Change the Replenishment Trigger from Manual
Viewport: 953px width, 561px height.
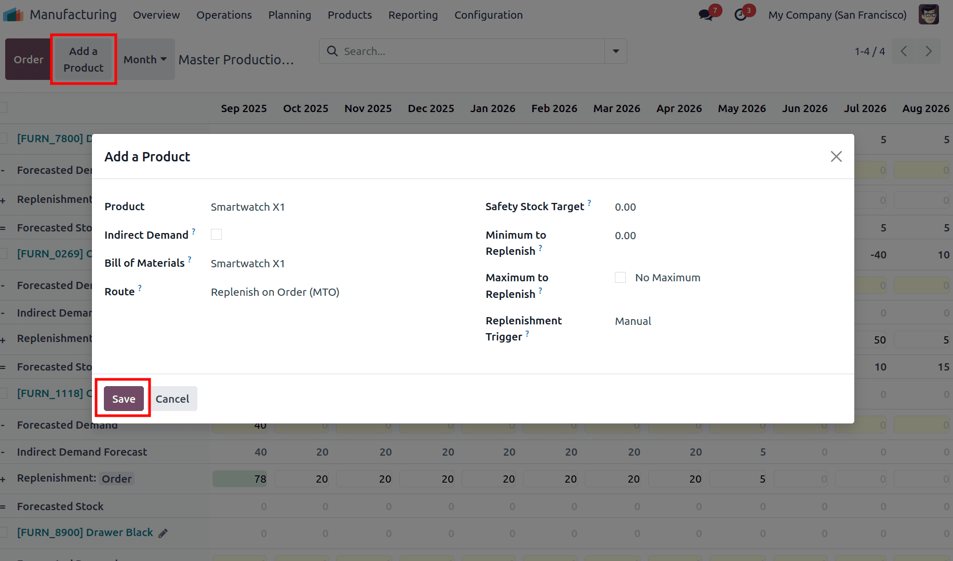(x=633, y=321)
